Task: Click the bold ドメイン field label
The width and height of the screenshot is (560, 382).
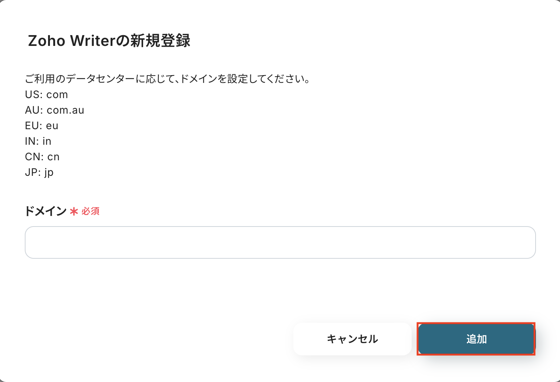Action: 45,211
